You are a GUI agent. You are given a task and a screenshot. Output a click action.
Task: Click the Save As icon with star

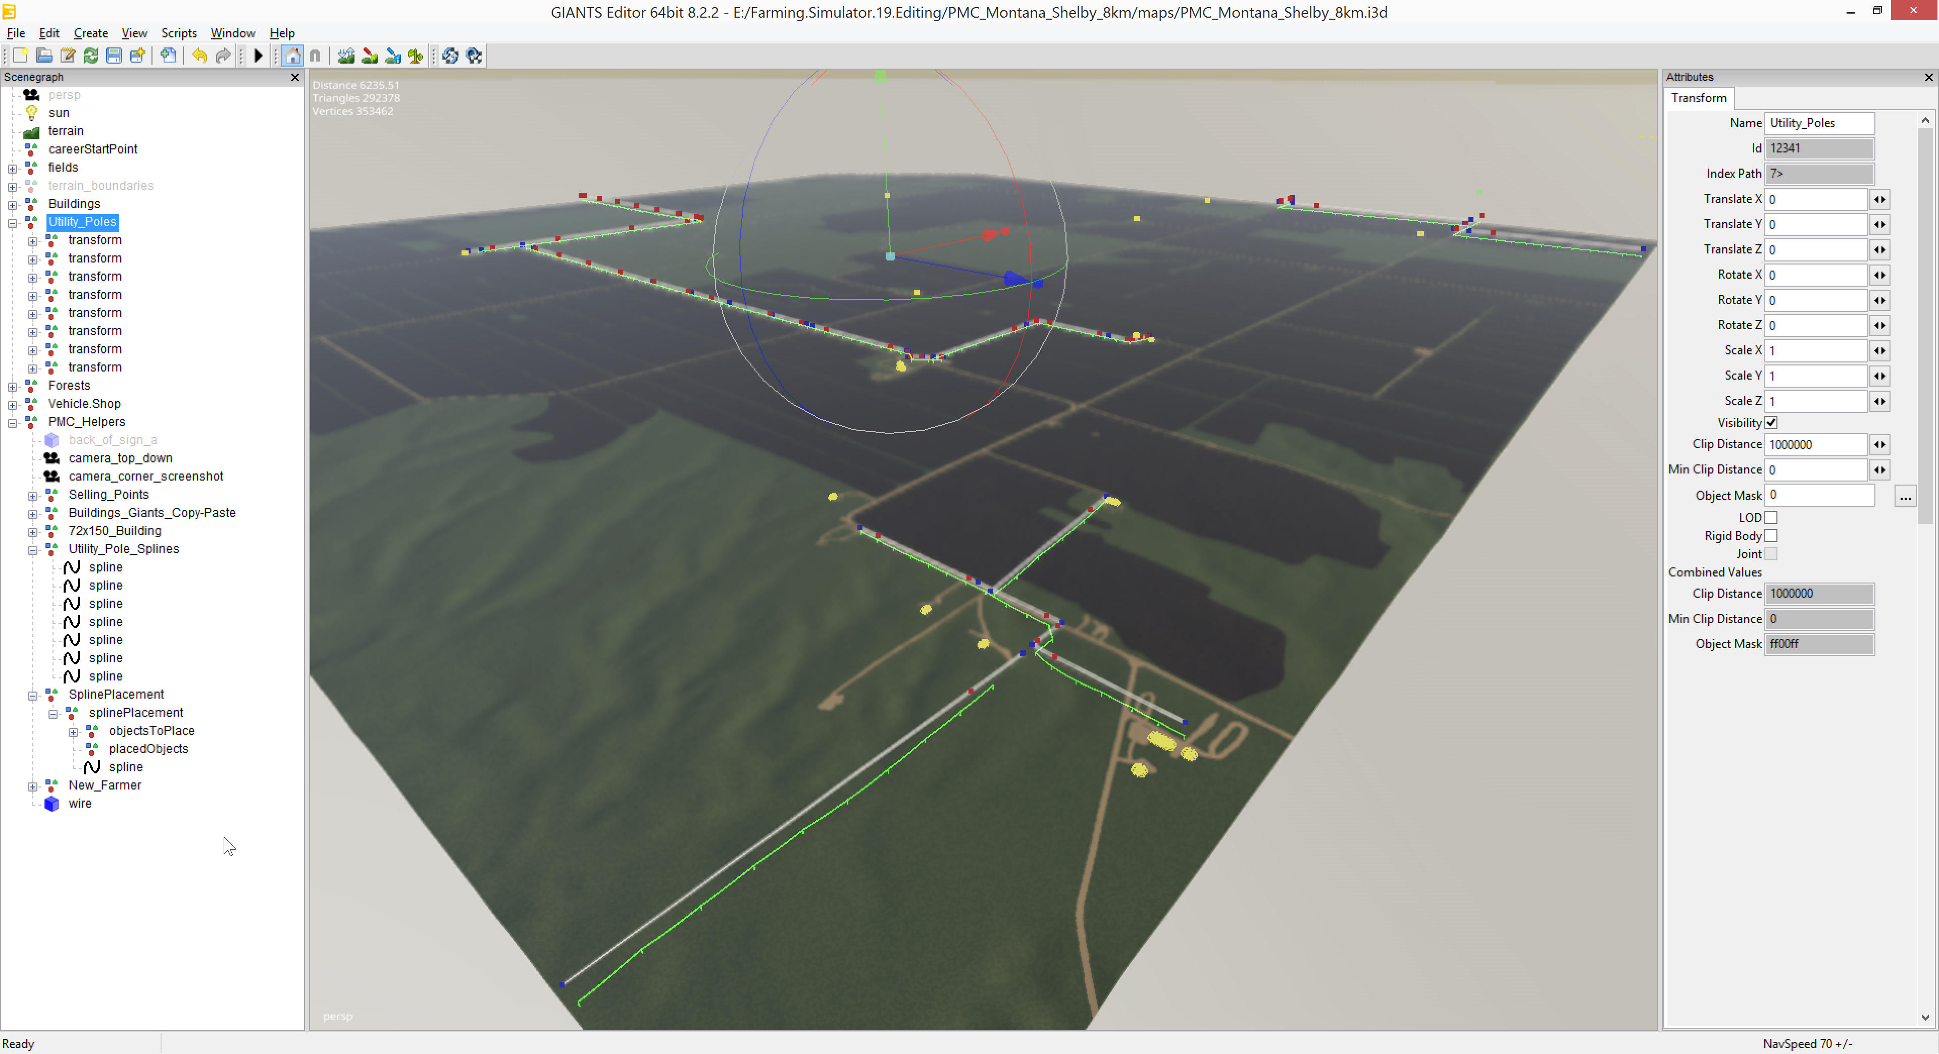tap(138, 56)
